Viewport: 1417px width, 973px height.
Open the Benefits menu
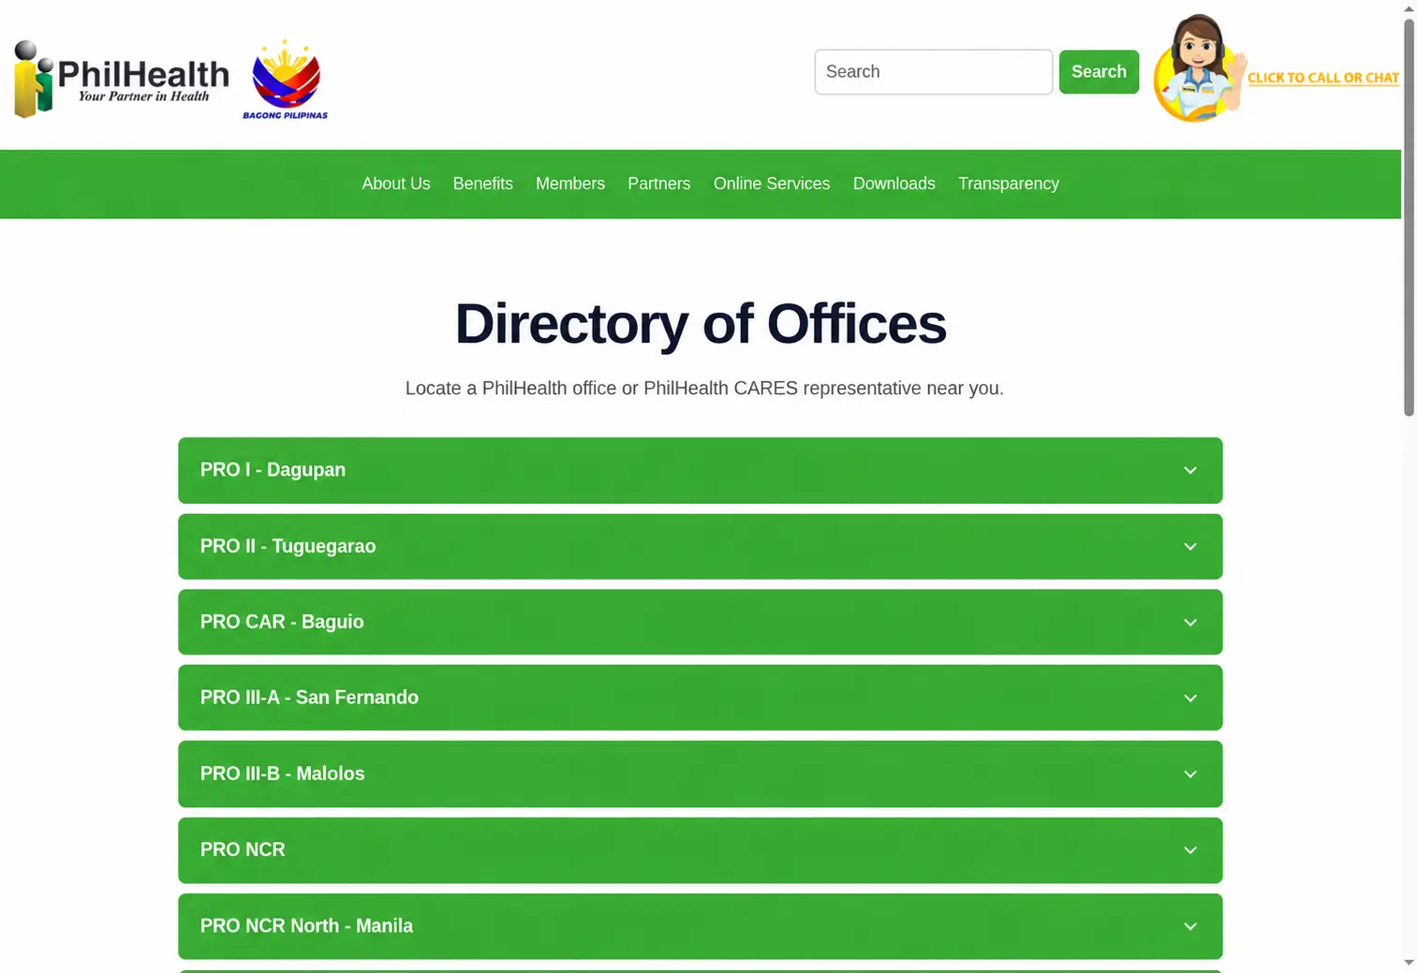pos(483,184)
